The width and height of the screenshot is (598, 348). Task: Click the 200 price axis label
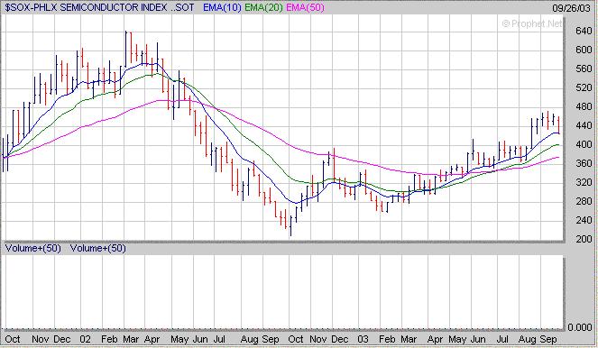coord(584,239)
